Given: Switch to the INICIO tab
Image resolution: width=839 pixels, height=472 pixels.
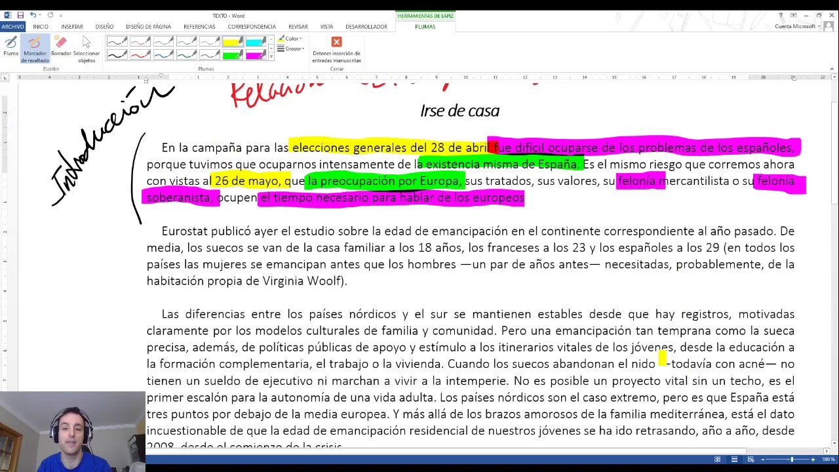Looking at the screenshot, I should tap(41, 26).
